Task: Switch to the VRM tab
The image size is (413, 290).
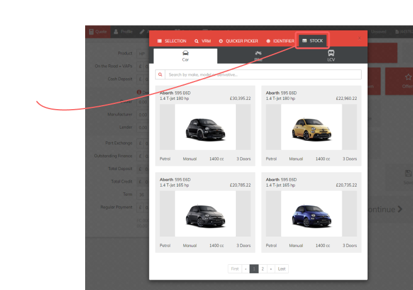Action: point(202,41)
